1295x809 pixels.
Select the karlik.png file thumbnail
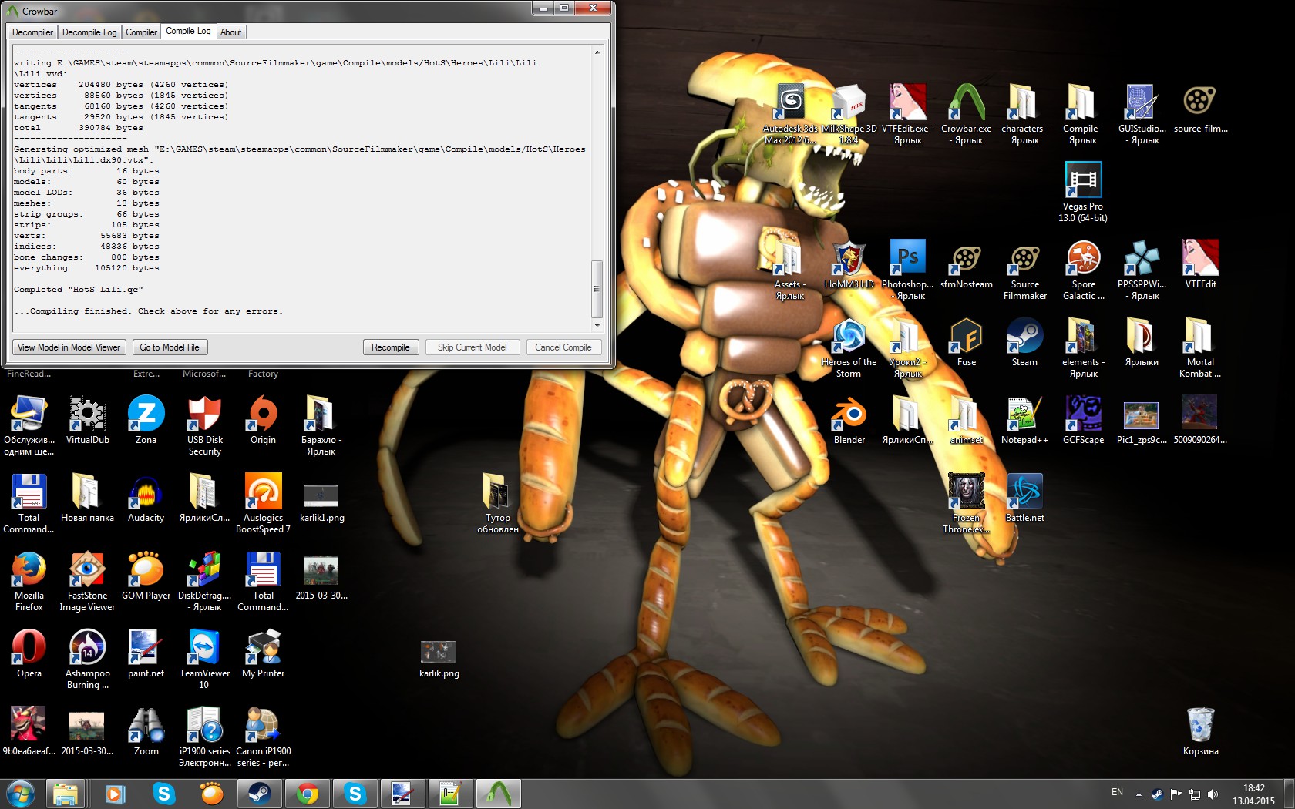click(439, 659)
